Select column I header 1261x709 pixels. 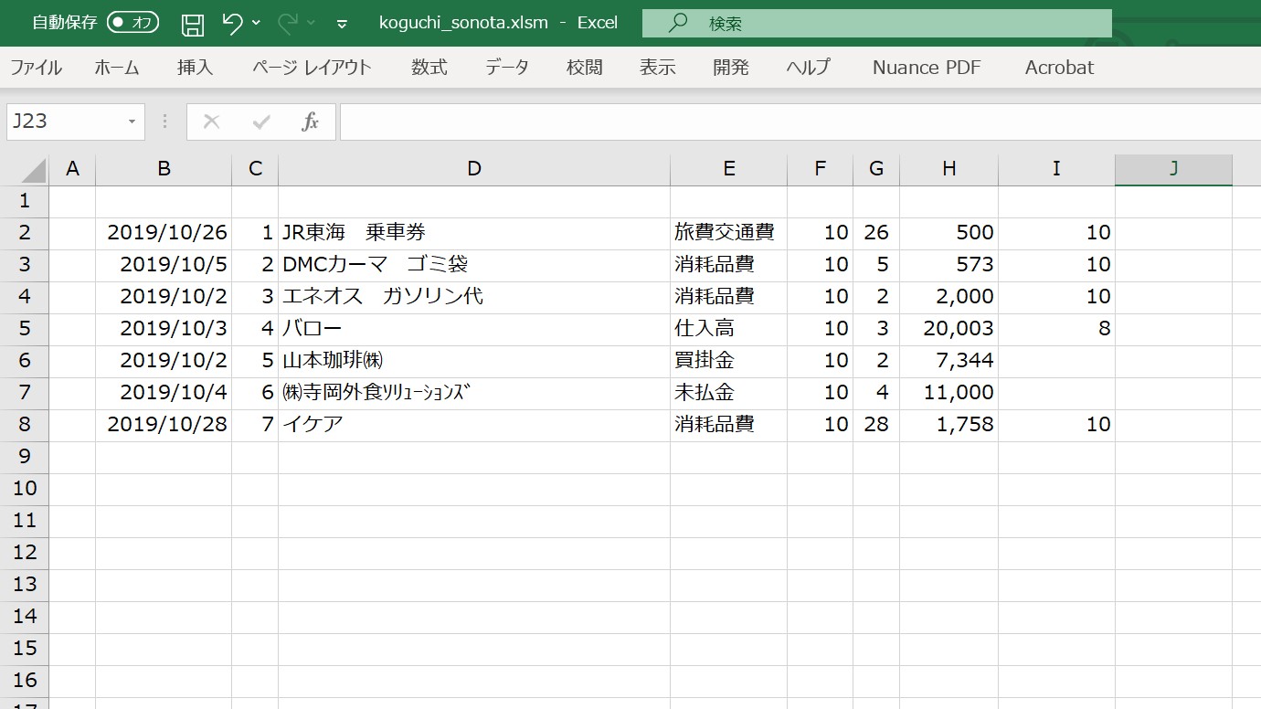pyautogui.click(x=1056, y=169)
